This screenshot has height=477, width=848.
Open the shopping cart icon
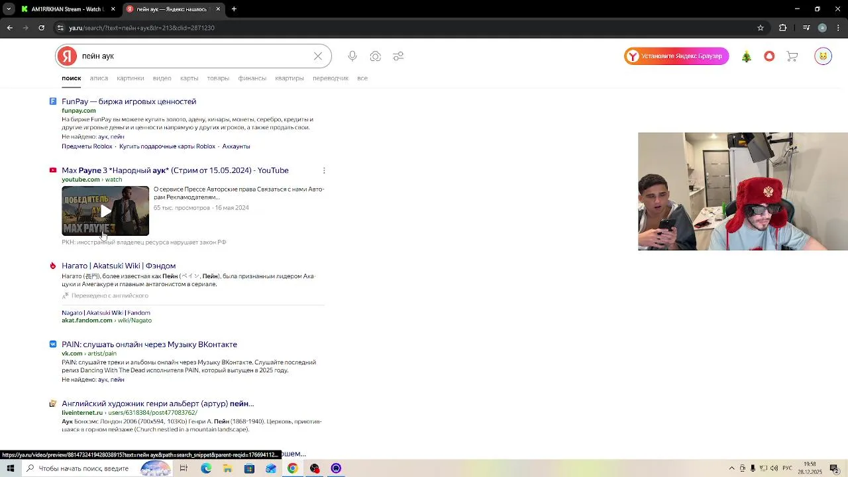(x=792, y=56)
